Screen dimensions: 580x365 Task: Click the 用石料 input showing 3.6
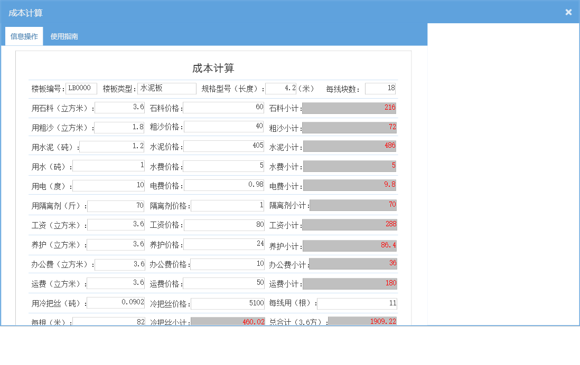click(119, 108)
